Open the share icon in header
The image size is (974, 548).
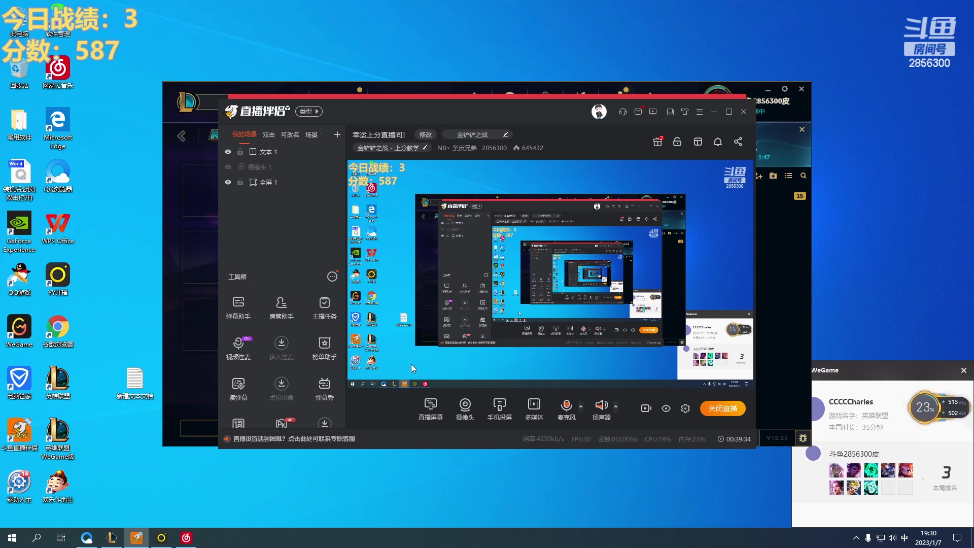pyautogui.click(x=738, y=142)
